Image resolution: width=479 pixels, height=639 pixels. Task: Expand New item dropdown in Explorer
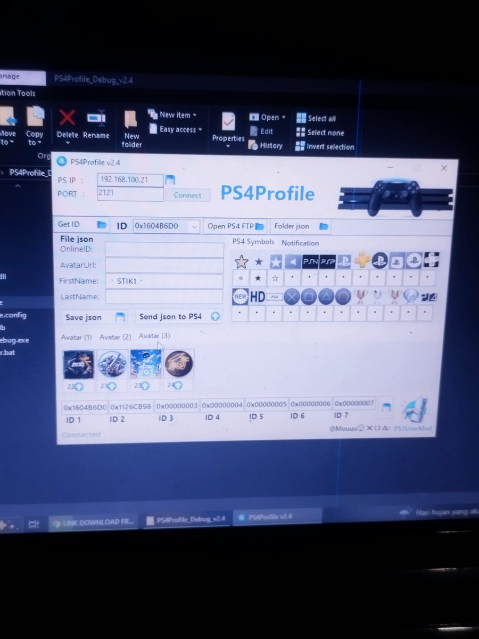pos(173,114)
